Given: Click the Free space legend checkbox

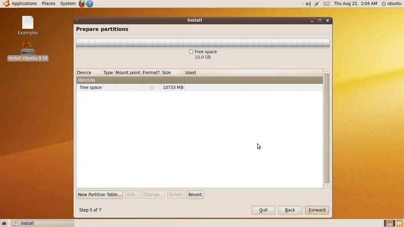Looking at the screenshot, I should (x=191, y=52).
